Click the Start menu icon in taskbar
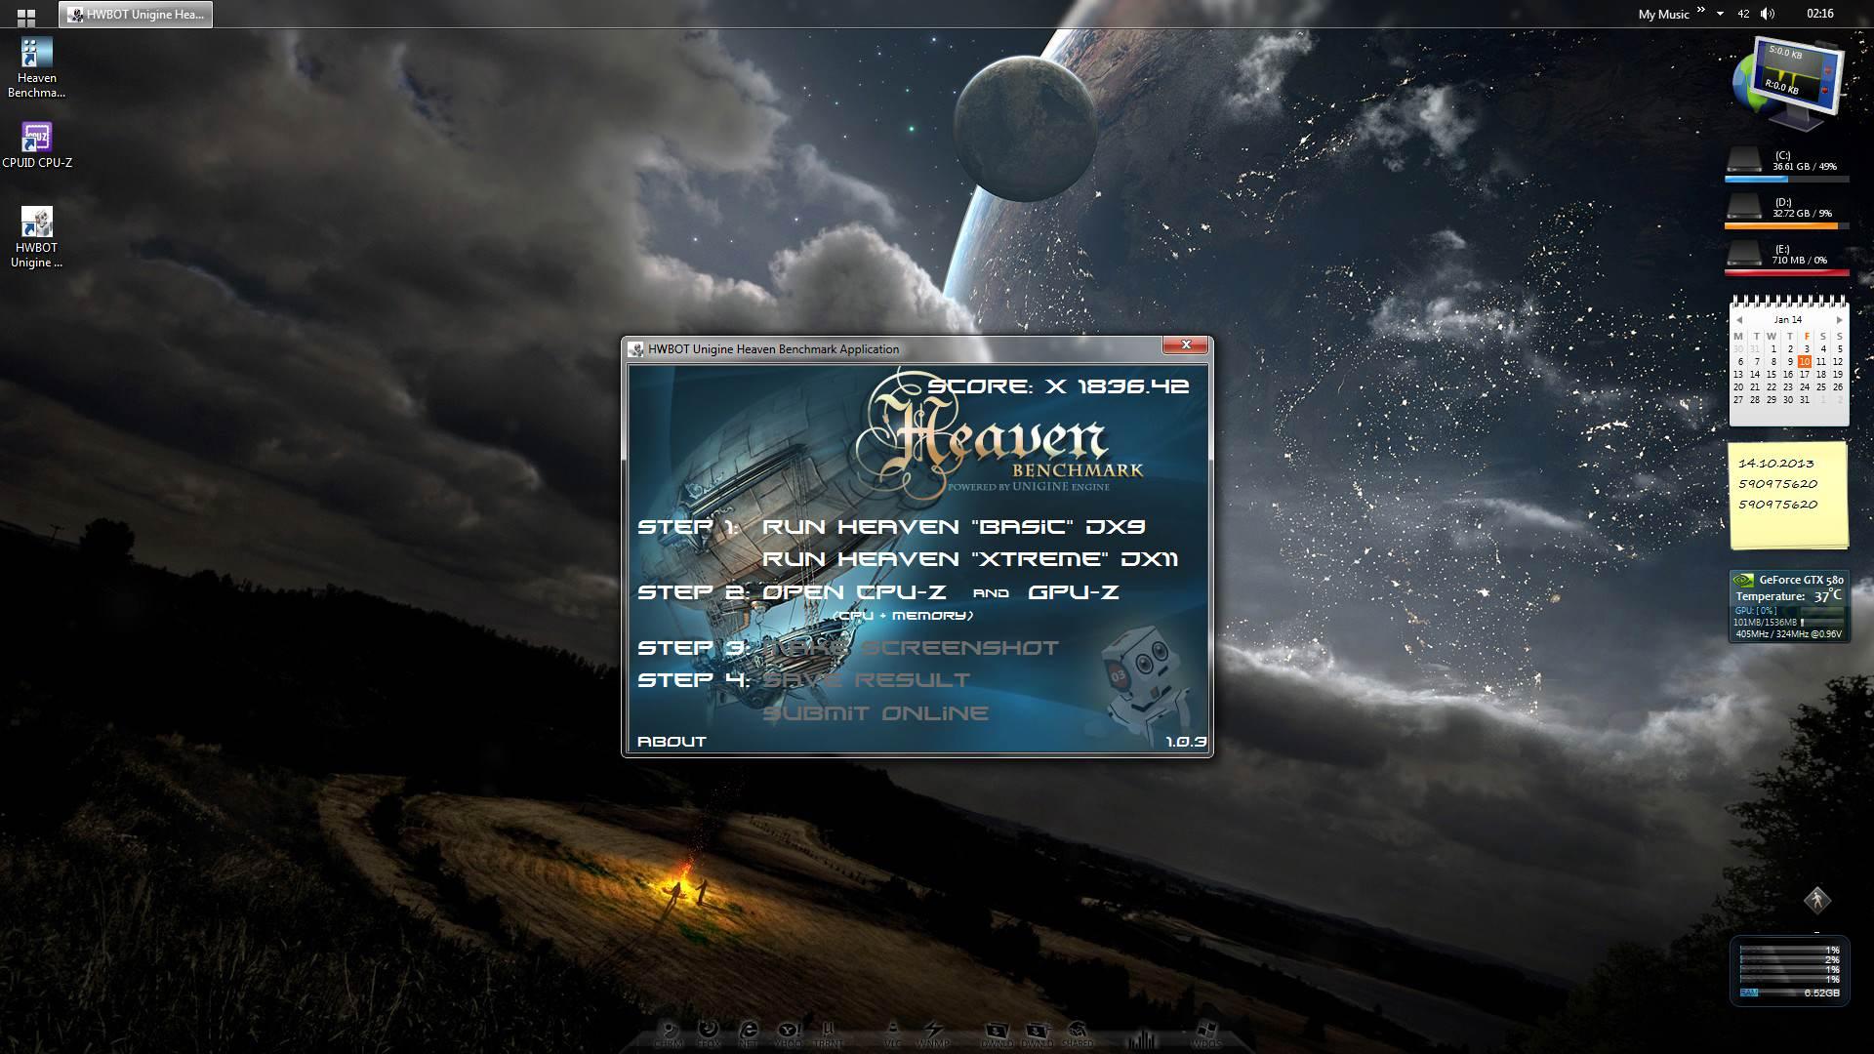This screenshot has height=1054, width=1874. [26, 17]
